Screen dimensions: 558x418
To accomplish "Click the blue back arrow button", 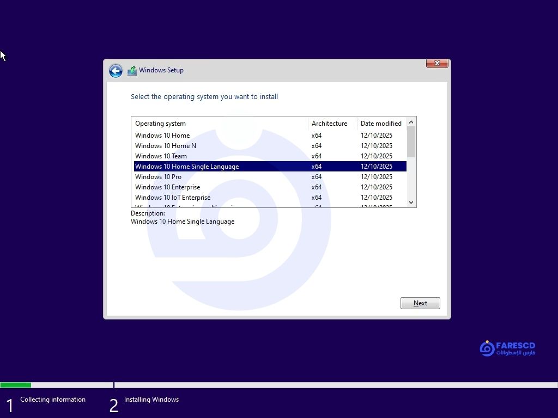I will pyautogui.click(x=116, y=71).
